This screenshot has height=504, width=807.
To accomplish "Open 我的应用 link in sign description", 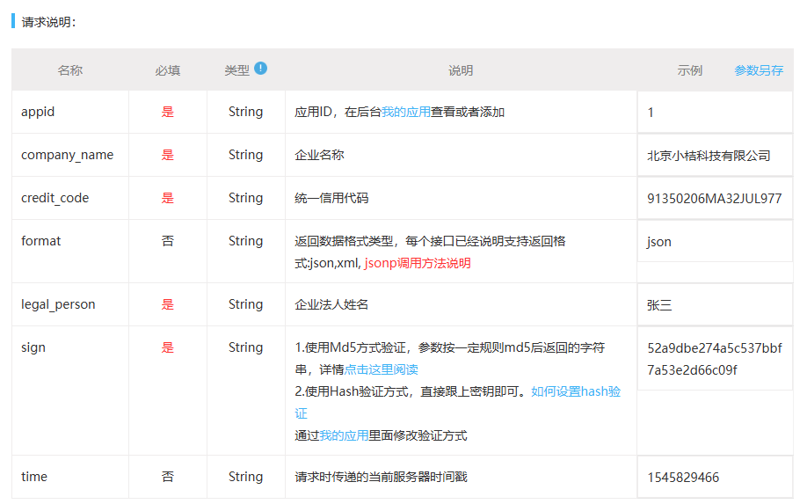I will 344,435.
